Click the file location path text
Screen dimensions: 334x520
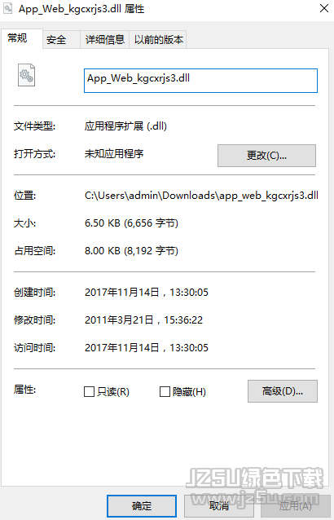(201, 196)
